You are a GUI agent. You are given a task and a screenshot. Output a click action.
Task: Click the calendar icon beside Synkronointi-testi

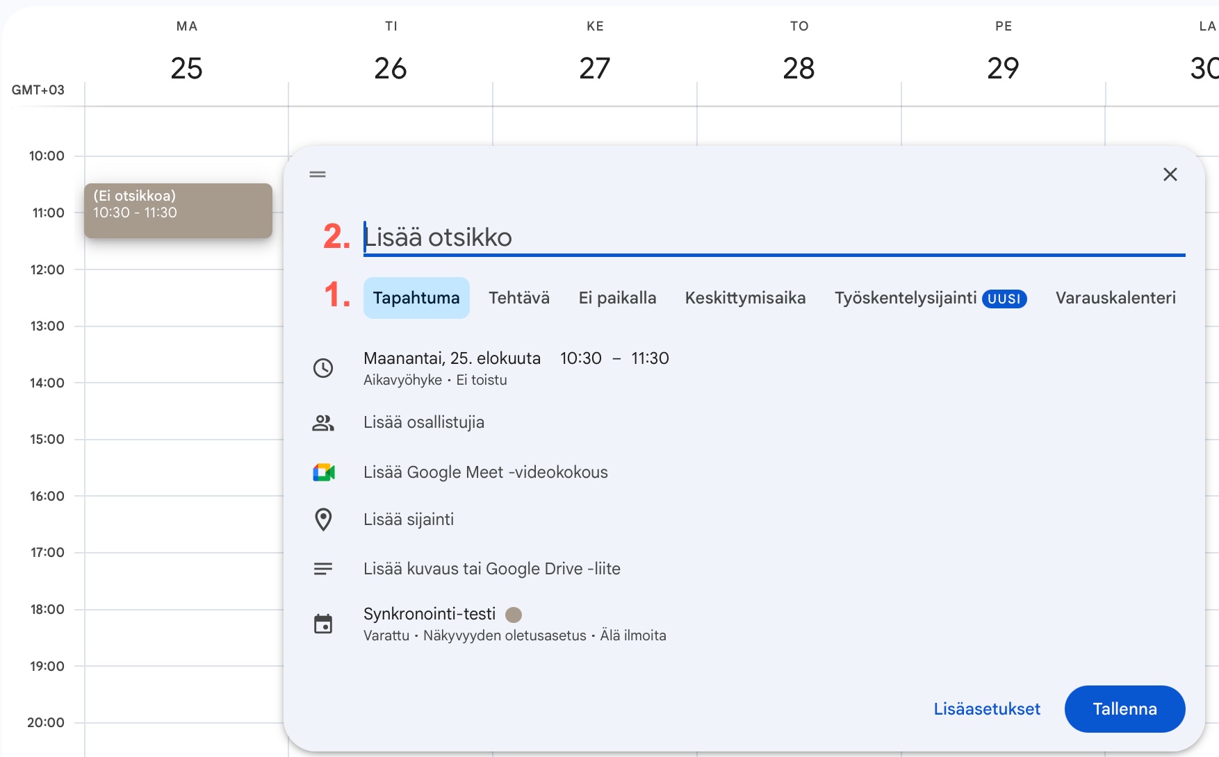(323, 624)
